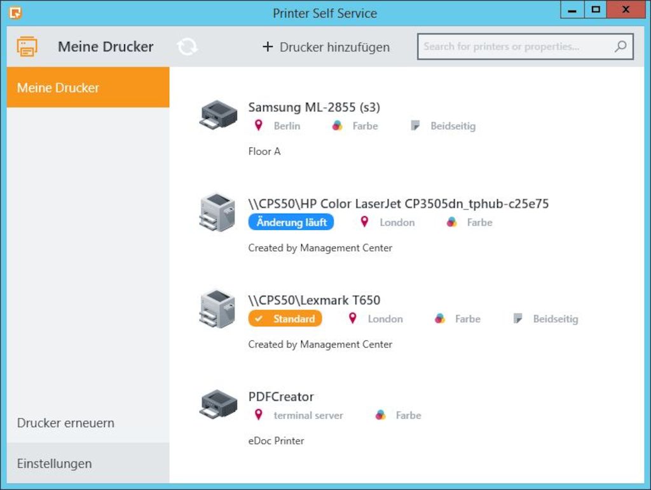
Task: Click the plus icon for adding a printer
Action: (x=268, y=46)
